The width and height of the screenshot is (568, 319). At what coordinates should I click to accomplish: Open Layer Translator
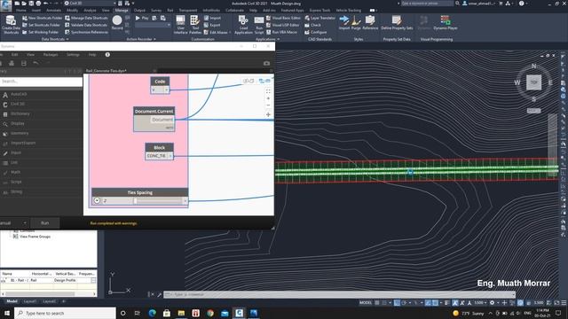tap(319, 18)
